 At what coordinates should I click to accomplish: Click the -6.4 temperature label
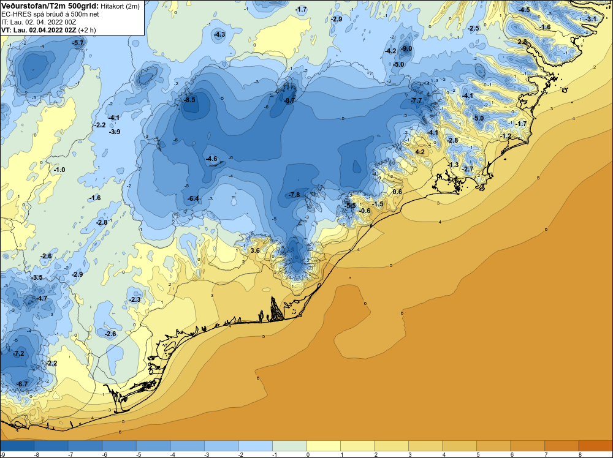click(x=192, y=198)
